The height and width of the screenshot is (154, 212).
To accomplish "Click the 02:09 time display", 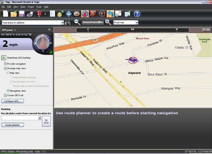I will click(206, 30).
